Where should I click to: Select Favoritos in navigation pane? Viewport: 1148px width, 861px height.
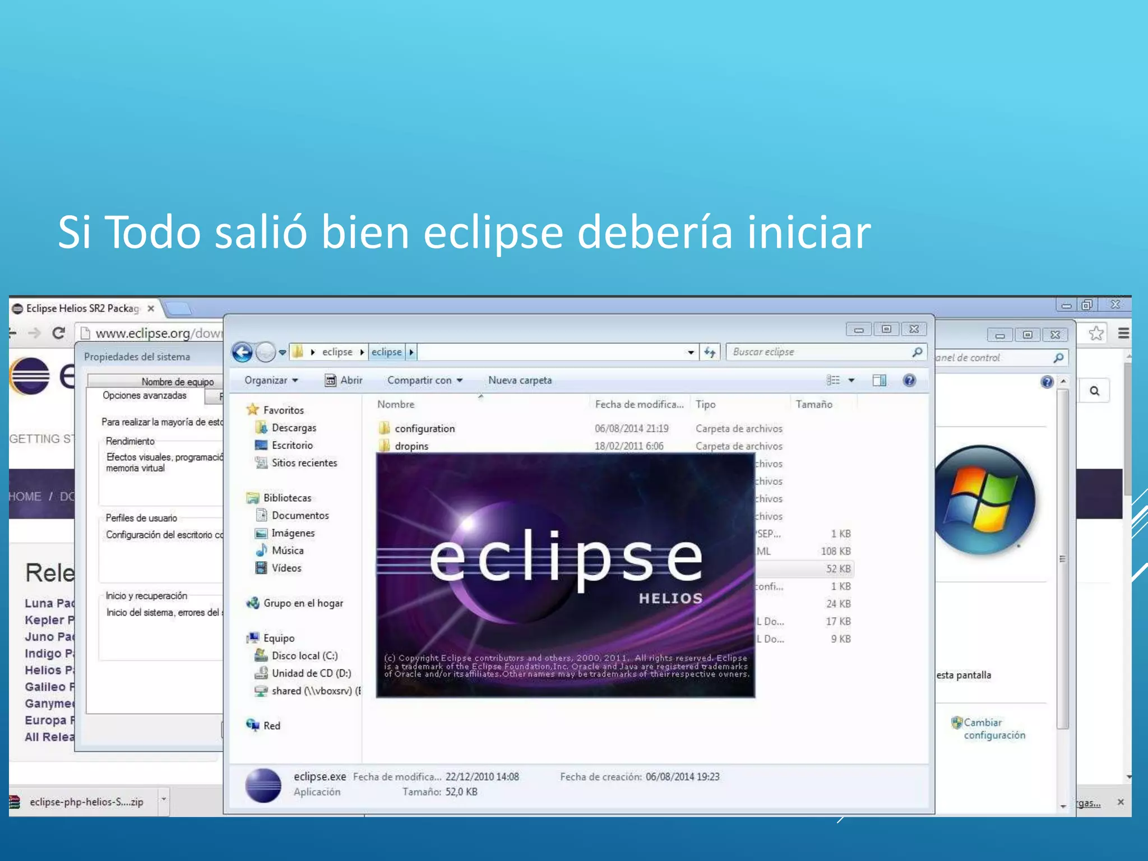tap(276, 410)
